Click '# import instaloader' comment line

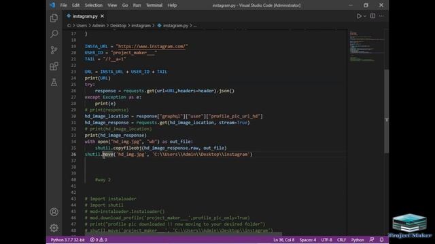point(110,199)
